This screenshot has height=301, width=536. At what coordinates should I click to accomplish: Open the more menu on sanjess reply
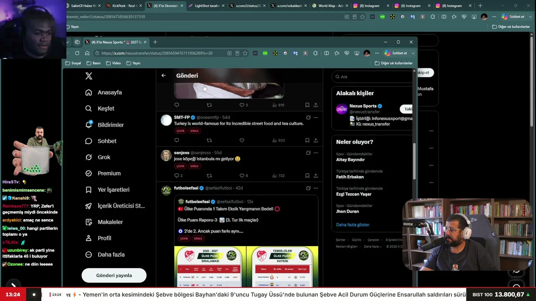click(x=316, y=153)
